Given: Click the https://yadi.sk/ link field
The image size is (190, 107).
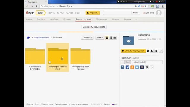Looking at the screenshot, I should (147, 62).
